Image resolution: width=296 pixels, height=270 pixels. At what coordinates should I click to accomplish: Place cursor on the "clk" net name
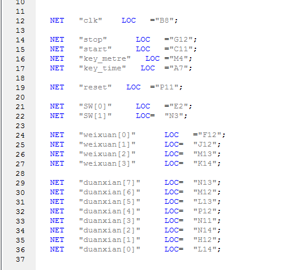(91, 20)
